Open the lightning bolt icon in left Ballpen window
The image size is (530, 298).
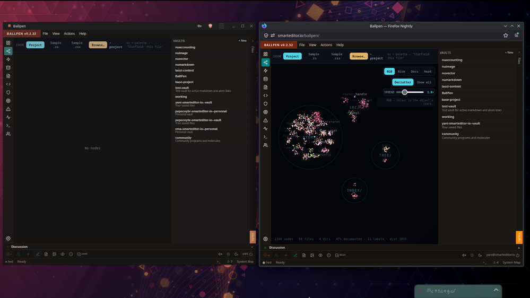click(x=8, y=59)
